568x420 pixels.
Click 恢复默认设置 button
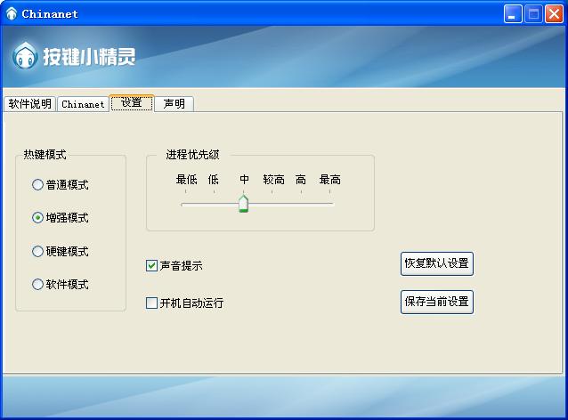point(437,263)
